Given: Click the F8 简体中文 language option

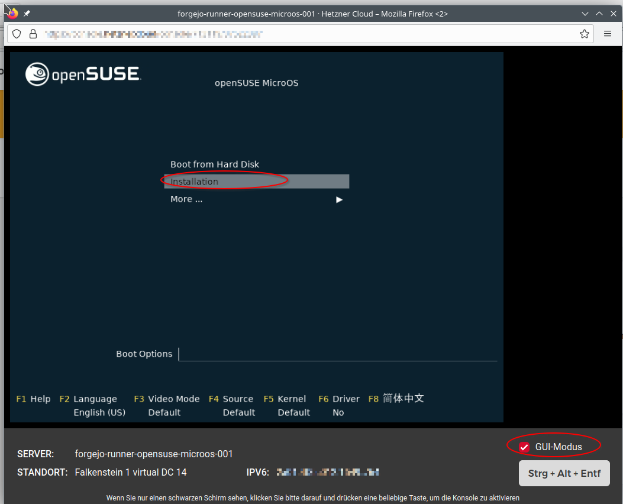Looking at the screenshot, I should tap(396, 398).
